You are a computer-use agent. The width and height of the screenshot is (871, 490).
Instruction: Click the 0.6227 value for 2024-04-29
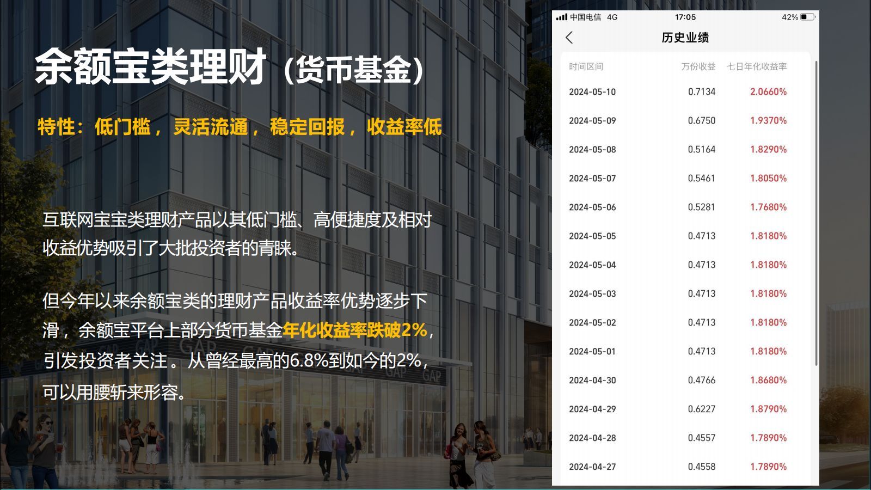pyautogui.click(x=701, y=409)
